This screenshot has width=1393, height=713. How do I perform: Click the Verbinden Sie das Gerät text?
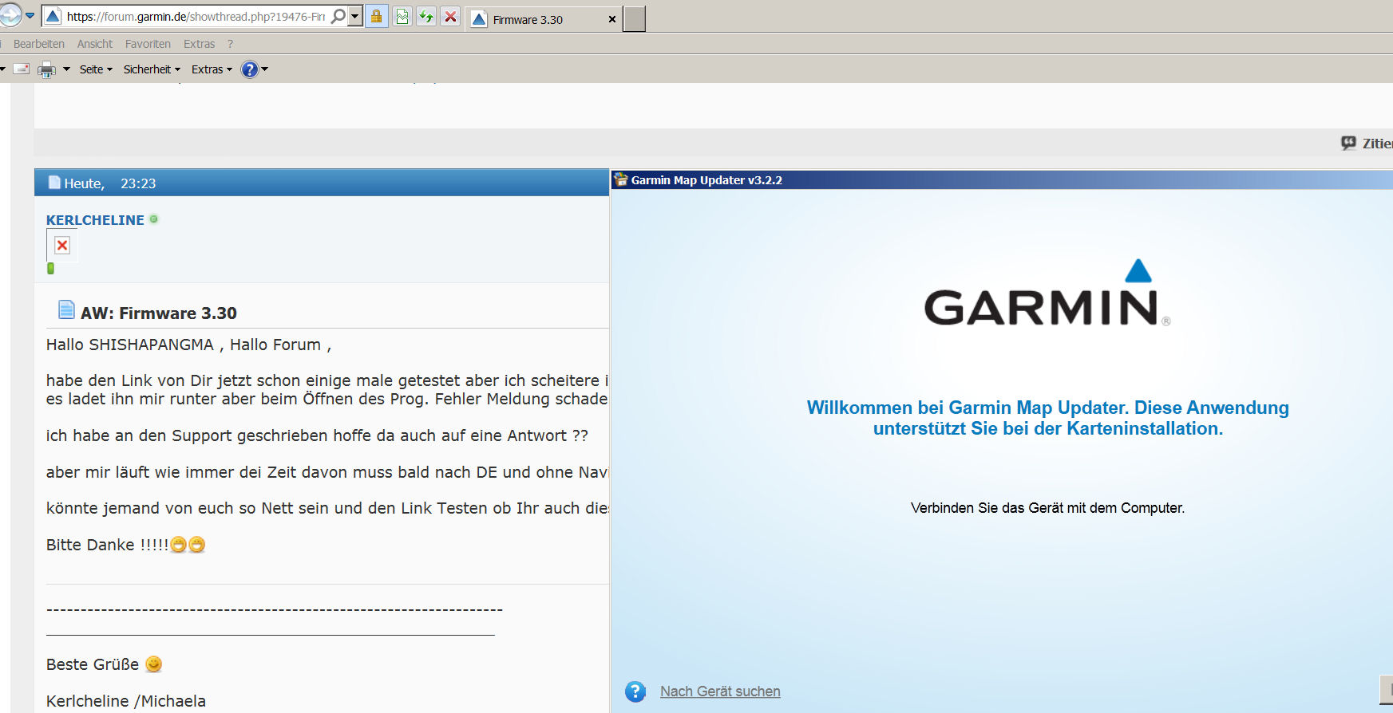pyautogui.click(x=1047, y=508)
